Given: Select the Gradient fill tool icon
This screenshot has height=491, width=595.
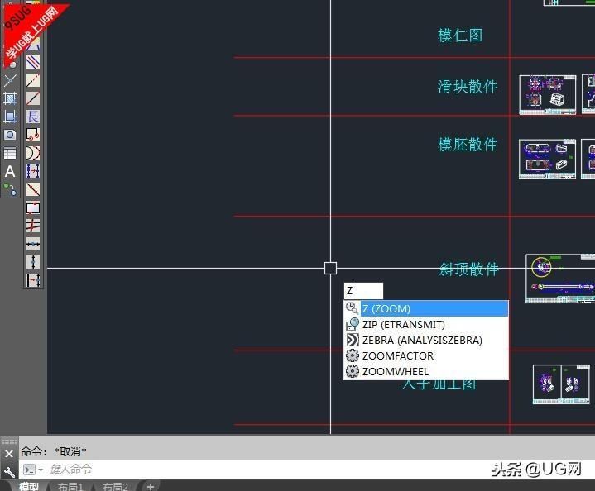Looking at the screenshot, I should coord(10,117).
